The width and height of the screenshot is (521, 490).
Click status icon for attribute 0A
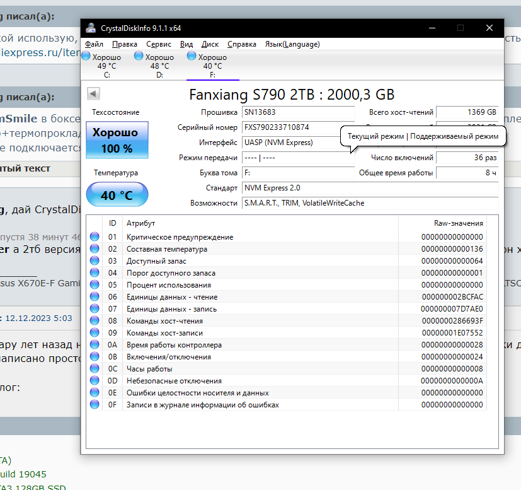pos(94,344)
